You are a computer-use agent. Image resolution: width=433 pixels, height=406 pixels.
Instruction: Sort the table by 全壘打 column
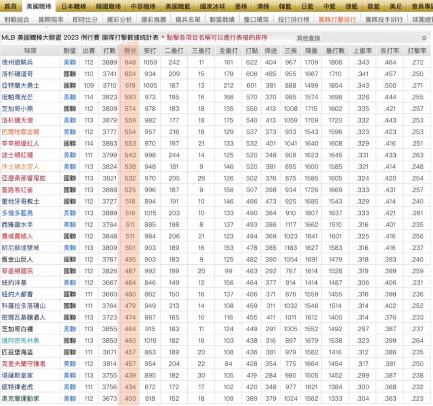[x=228, y=51]
